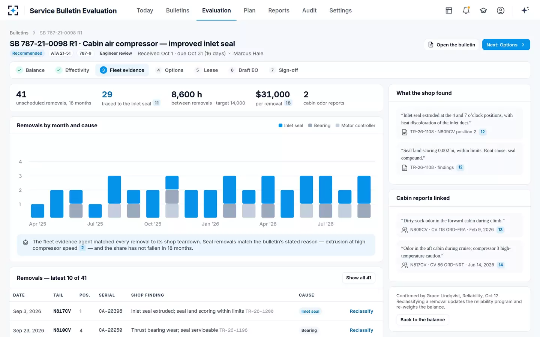
Task: Toggle Motor controller legend series
Action: point(355,125)
